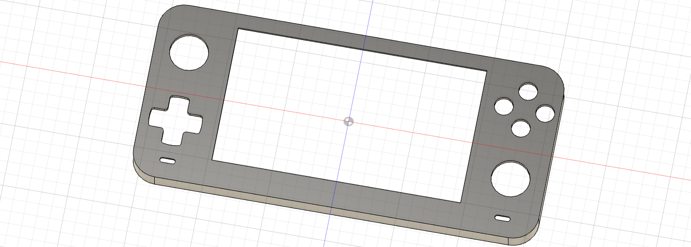
Task: Pick the bottom hole of the four-button diamond
Action: pyautogui.click(x=521, y=129)
